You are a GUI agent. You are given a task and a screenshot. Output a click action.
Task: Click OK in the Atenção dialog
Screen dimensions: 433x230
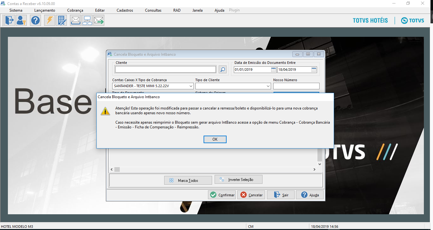click(215, 139)
